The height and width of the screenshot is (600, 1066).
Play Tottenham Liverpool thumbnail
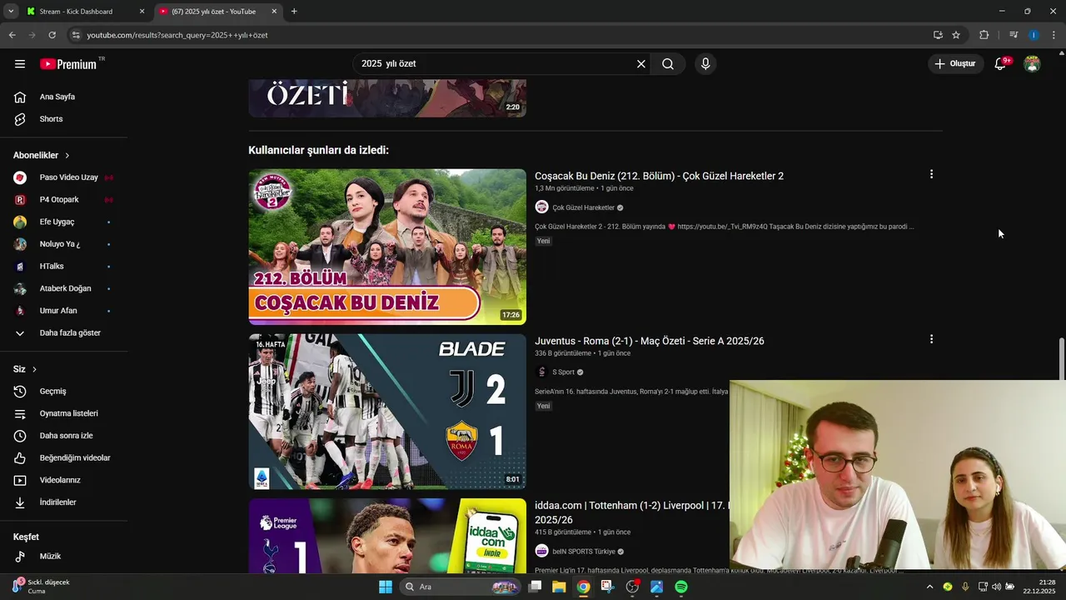tap(387, 536)
